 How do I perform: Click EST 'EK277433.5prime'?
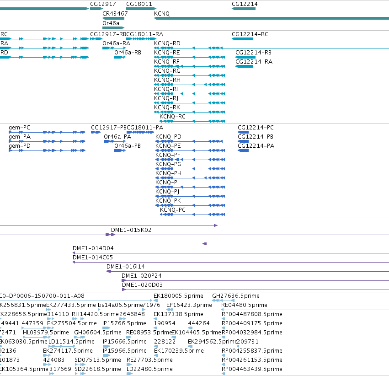point(71,305)
